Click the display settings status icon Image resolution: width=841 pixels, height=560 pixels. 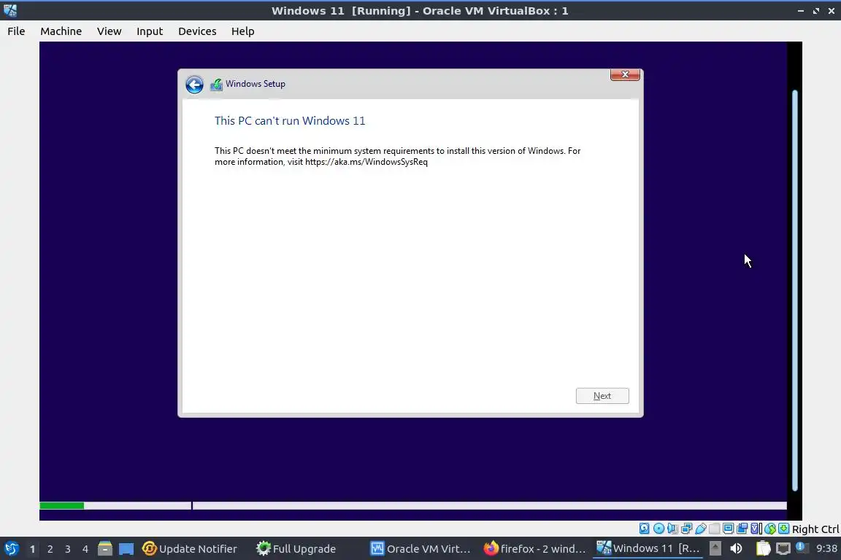tap(729, 529)
